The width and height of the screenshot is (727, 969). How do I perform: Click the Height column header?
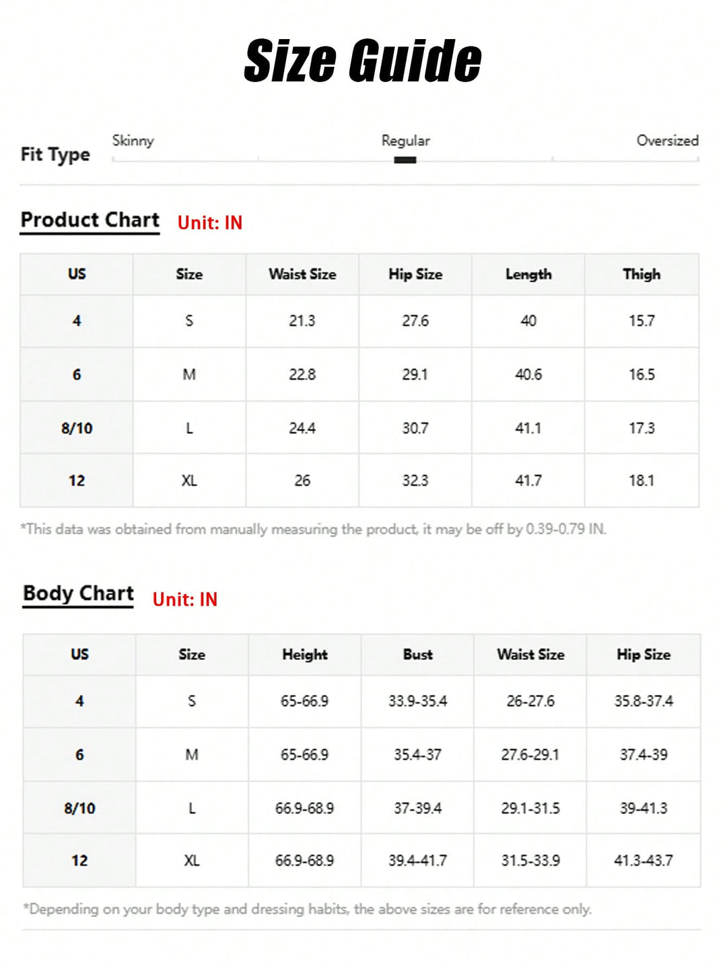[x=304, y=655]
